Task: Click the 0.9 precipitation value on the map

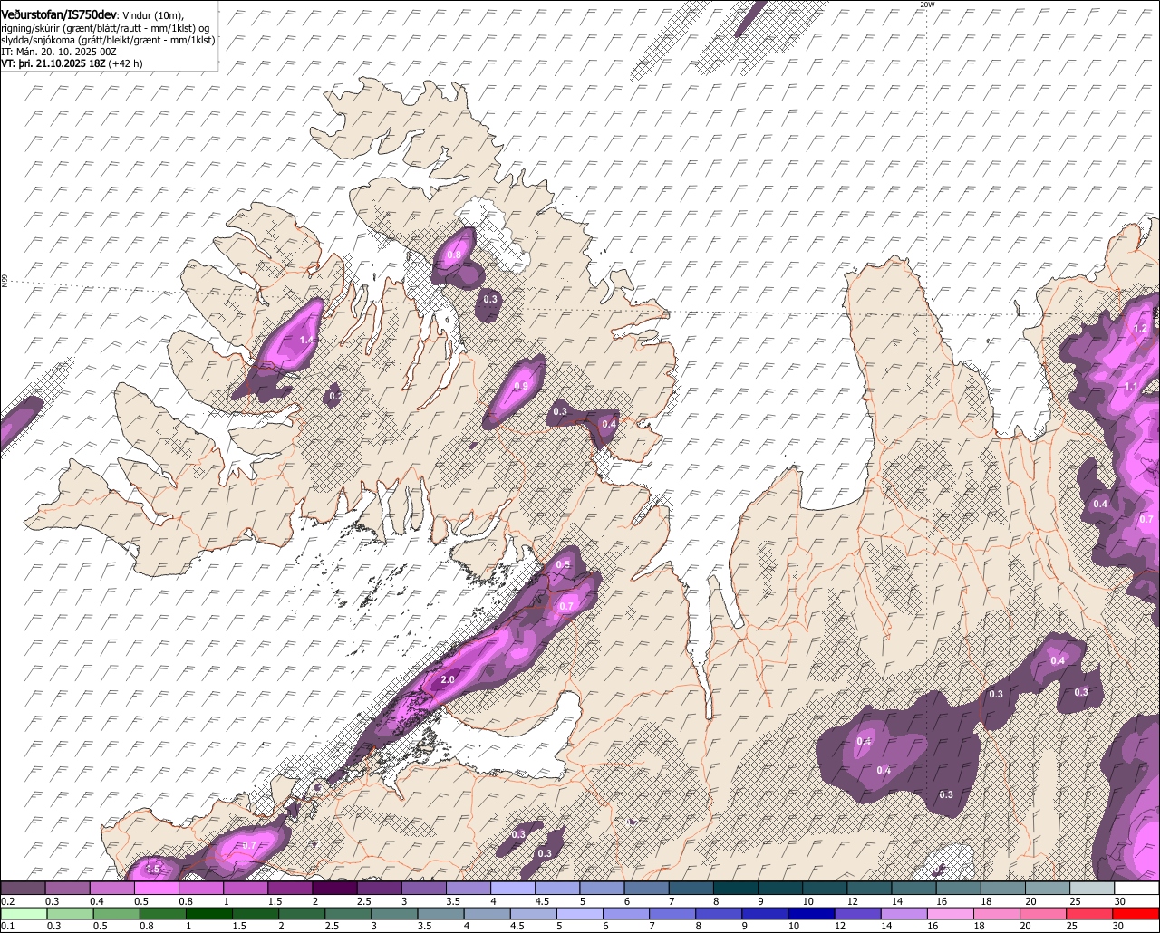Action: [521, 386]
